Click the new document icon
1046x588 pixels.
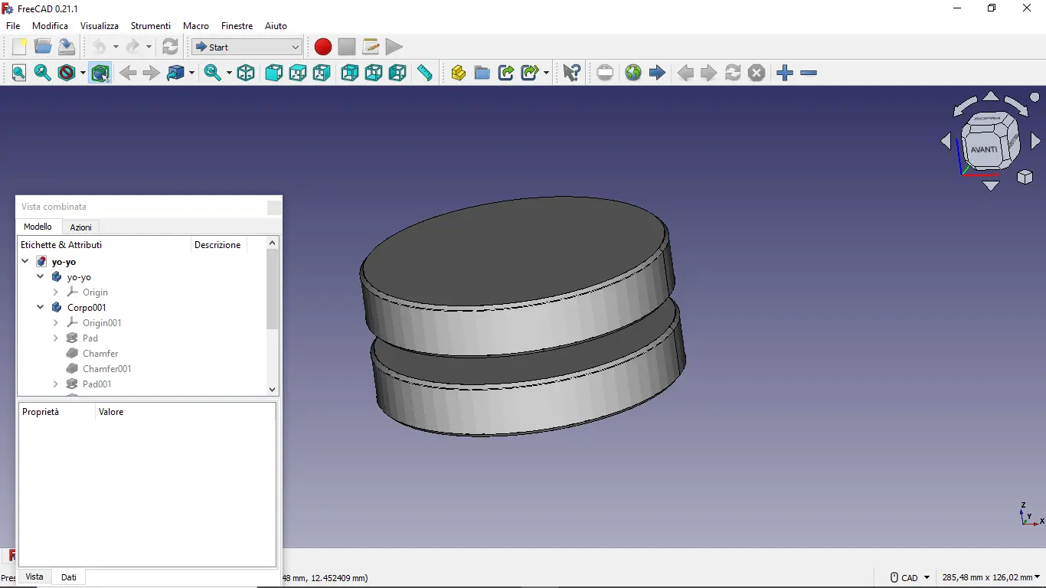[x=19, y=47]
